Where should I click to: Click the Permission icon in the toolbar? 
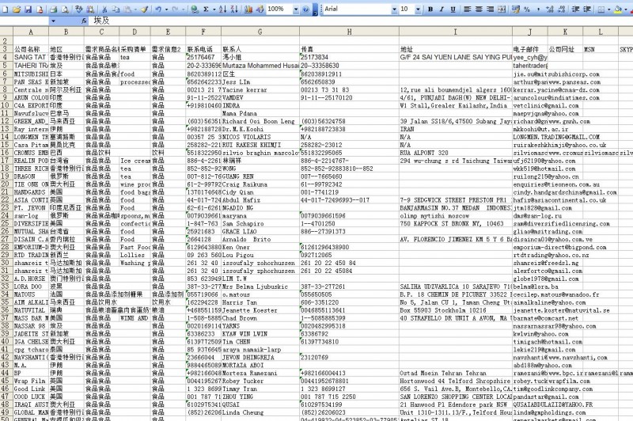40,9
